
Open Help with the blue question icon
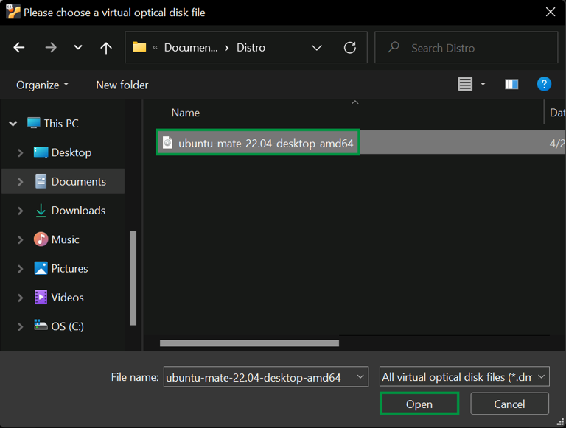544,85
